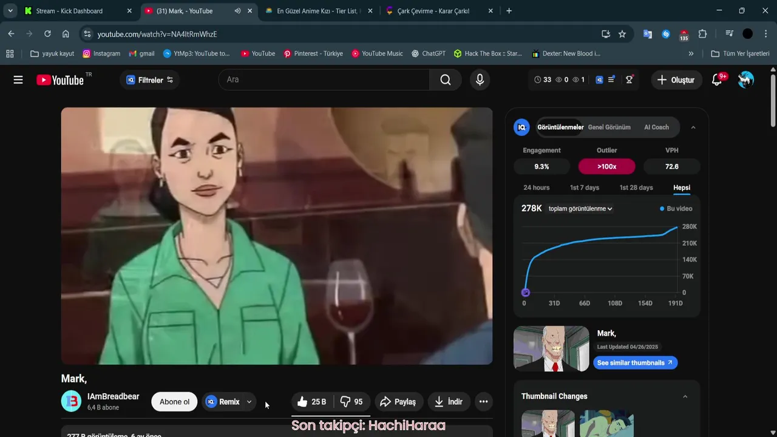777x437 pixels.
Task: Click the site info icon in address bar
Action: click(x=87, y=34)
